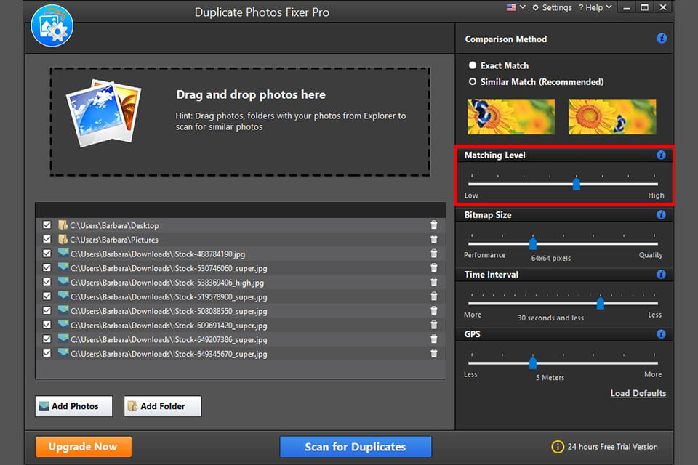Click the GPS info icon
This screenshot has height=465, width=698.
[661, 333]
